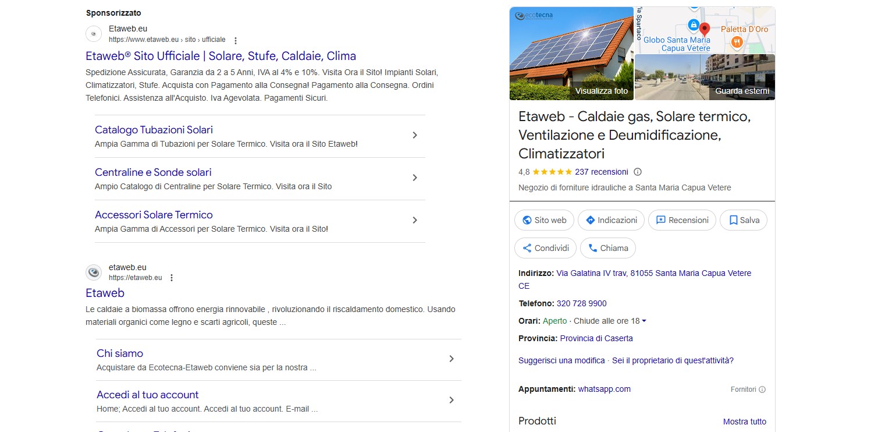This screenshot has width=871, height=432.
Task: Click the Chiama call button
Action: click(608, 248)
